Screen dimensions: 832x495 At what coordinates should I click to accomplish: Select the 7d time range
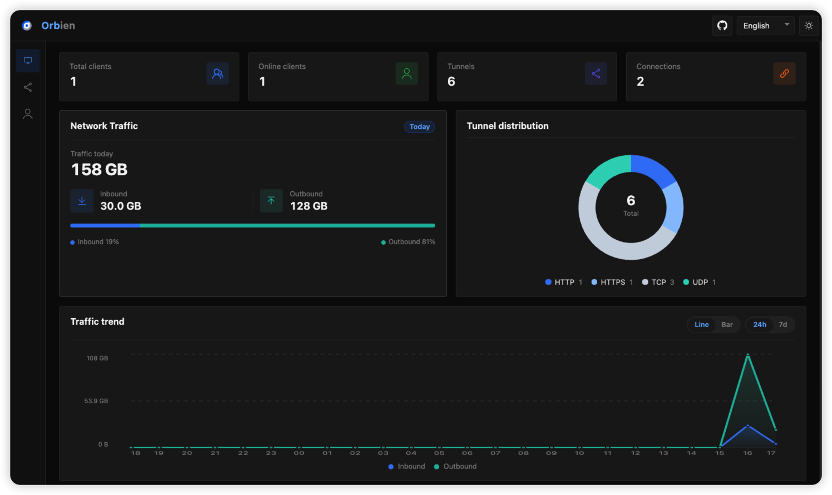pos(783,325)
